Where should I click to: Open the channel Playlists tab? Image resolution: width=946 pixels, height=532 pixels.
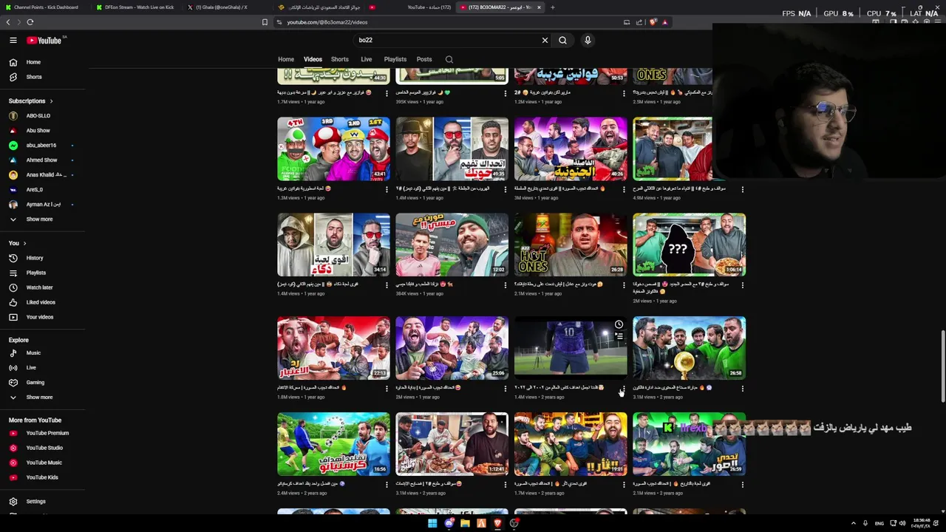click(395, 59)
